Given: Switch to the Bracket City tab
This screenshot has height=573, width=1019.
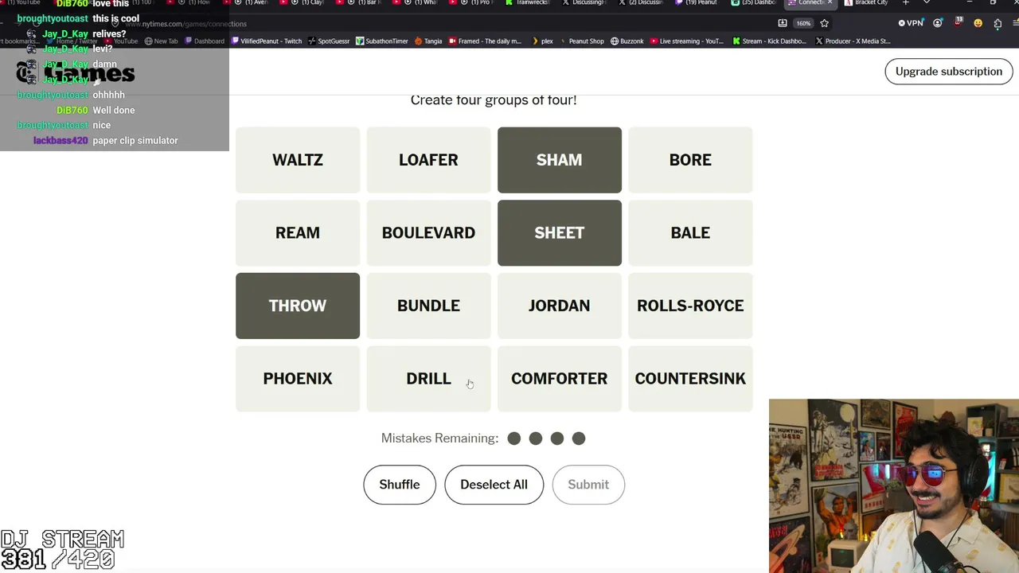Looking at the screenshot, I should pyautogui.click(x=866, y=3).
